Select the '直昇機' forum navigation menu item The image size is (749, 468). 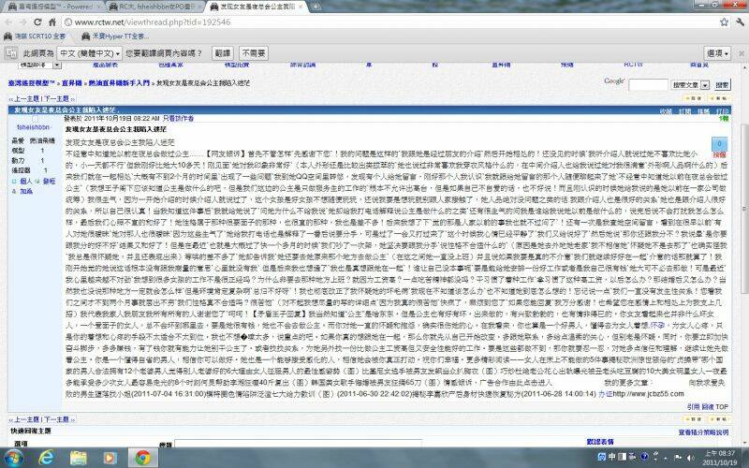click(x=501, y=65)
